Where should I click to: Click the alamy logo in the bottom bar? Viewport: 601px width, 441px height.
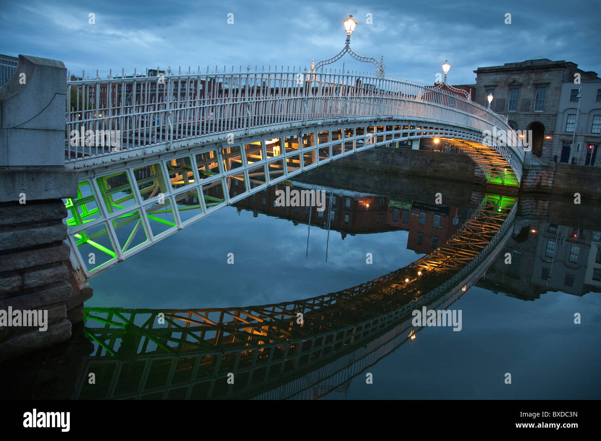pos(47,420)
